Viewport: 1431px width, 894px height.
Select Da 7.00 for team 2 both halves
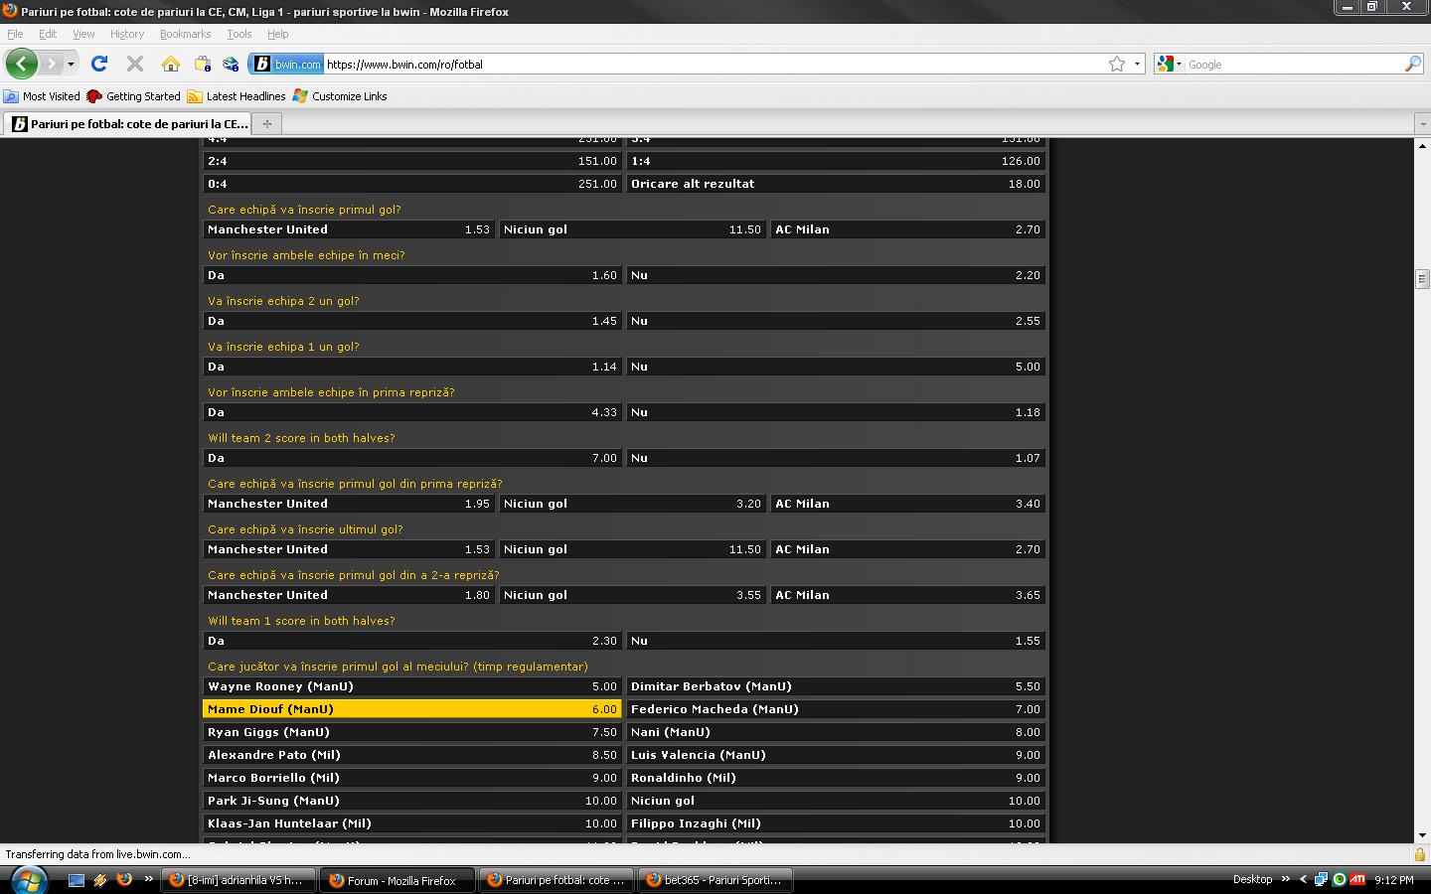(411, 458)
